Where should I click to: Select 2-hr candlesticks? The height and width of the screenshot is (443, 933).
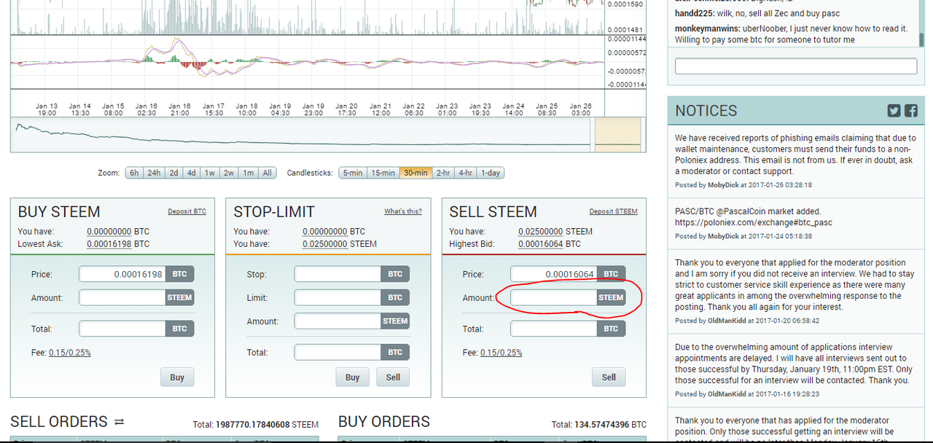(443, 173)
